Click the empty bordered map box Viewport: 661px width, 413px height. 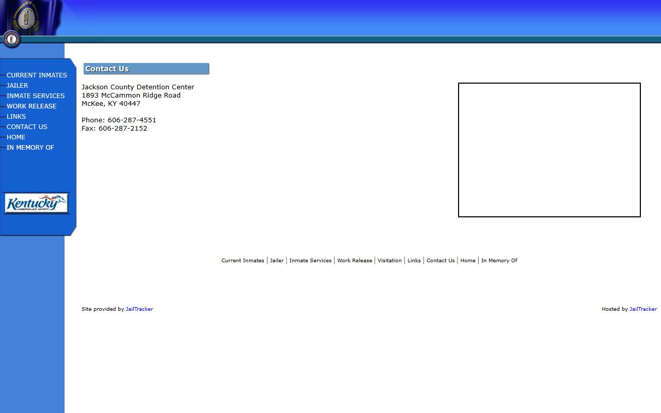[x=549, y=150]
